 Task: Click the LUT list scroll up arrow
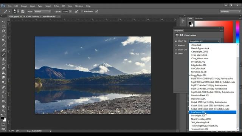[238, 45]
